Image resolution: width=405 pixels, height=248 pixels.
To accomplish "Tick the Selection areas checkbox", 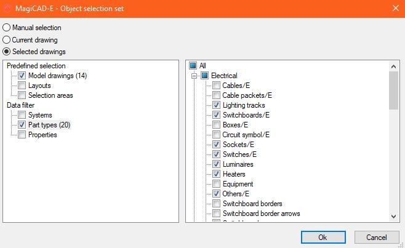I will point(22,95).
